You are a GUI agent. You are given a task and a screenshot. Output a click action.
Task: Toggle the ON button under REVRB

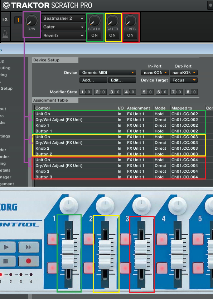point(130,36)
